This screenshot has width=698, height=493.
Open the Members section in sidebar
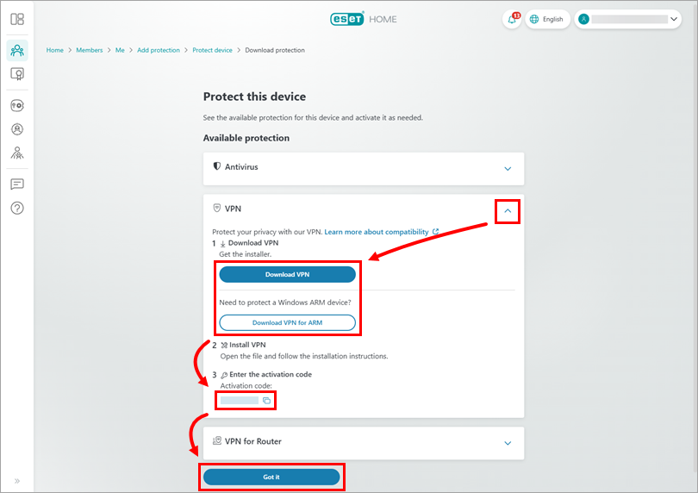(x=17, y=50)
